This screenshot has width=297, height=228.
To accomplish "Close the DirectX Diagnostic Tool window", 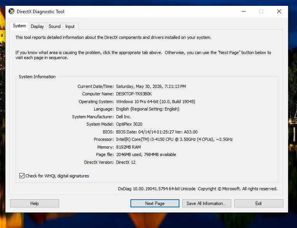I will tap(279, 11).
